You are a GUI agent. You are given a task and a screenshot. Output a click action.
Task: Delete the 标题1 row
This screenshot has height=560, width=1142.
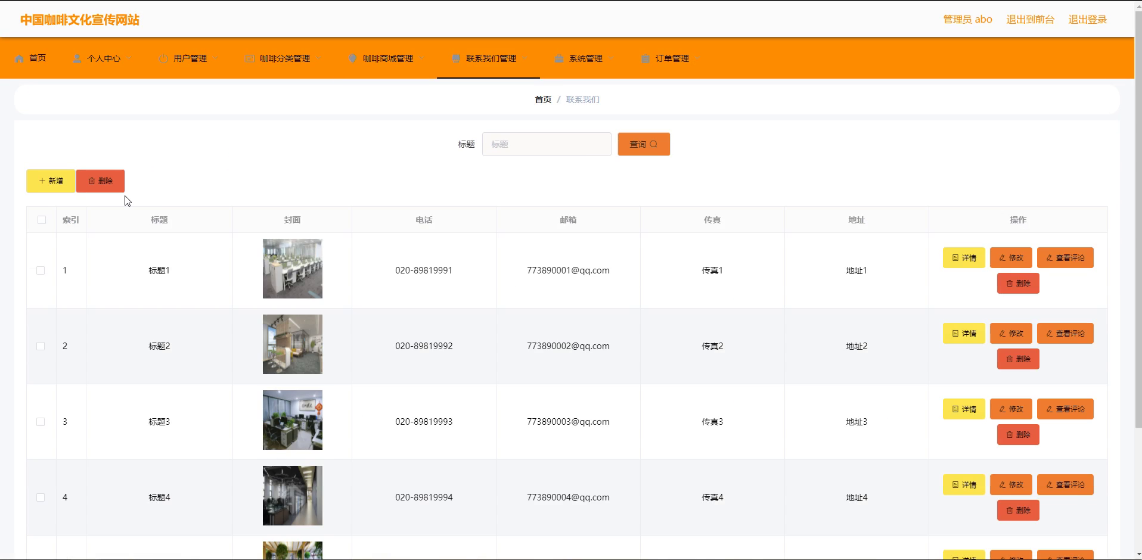tap(1018, 284)
